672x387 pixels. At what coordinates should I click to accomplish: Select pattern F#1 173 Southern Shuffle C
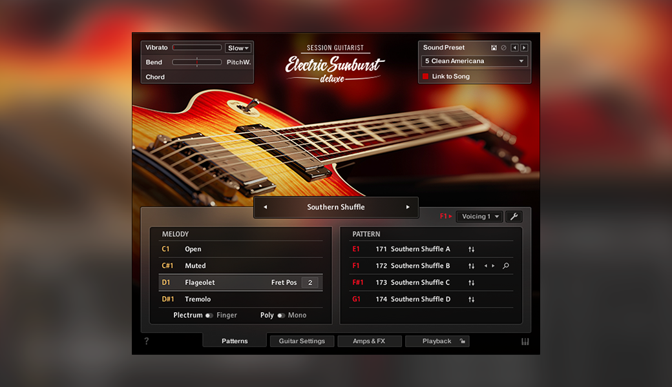(x=431, y=283)
